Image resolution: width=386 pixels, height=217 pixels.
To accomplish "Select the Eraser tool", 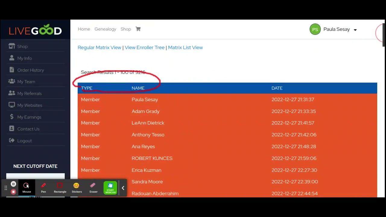I will pos(93,187).
